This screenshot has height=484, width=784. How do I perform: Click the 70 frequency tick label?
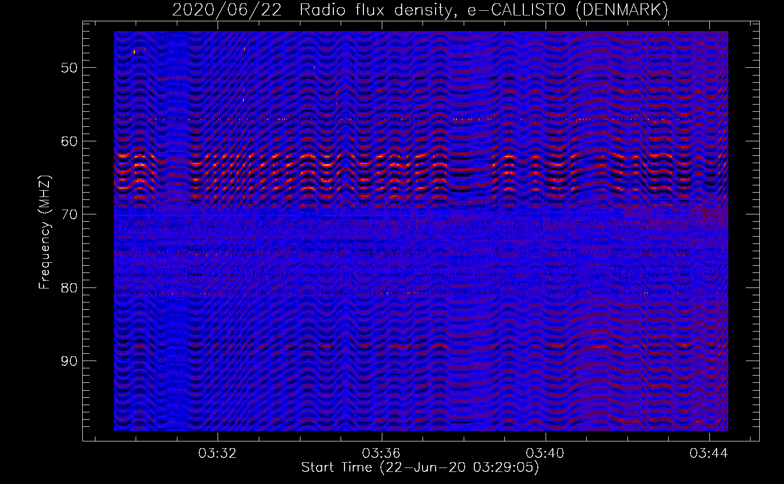tap(69, 214)
